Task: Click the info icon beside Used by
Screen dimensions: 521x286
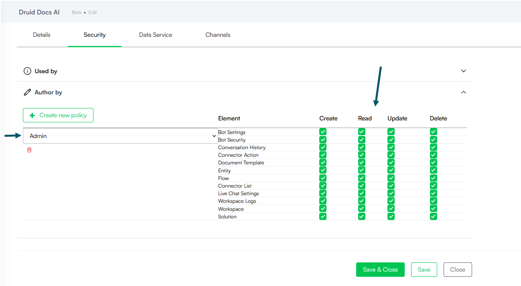Action: 27,71
